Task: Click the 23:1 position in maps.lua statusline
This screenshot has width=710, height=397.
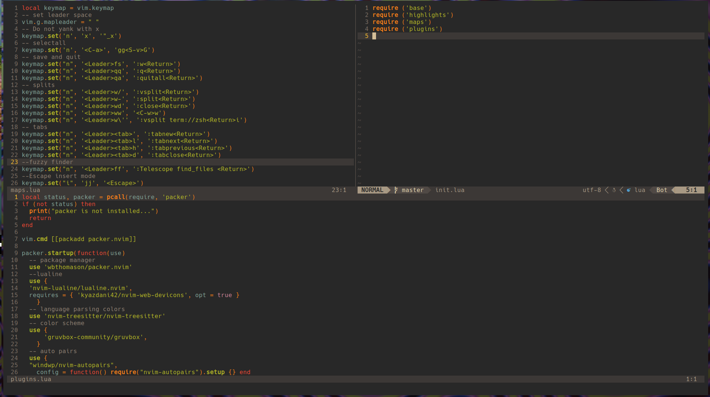Action: point(339,190)
